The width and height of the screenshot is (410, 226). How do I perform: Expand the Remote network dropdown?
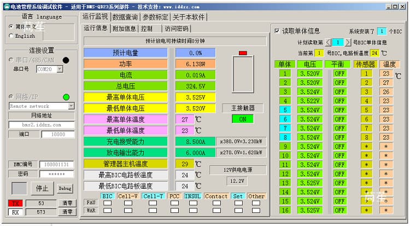tap(71, 106)
